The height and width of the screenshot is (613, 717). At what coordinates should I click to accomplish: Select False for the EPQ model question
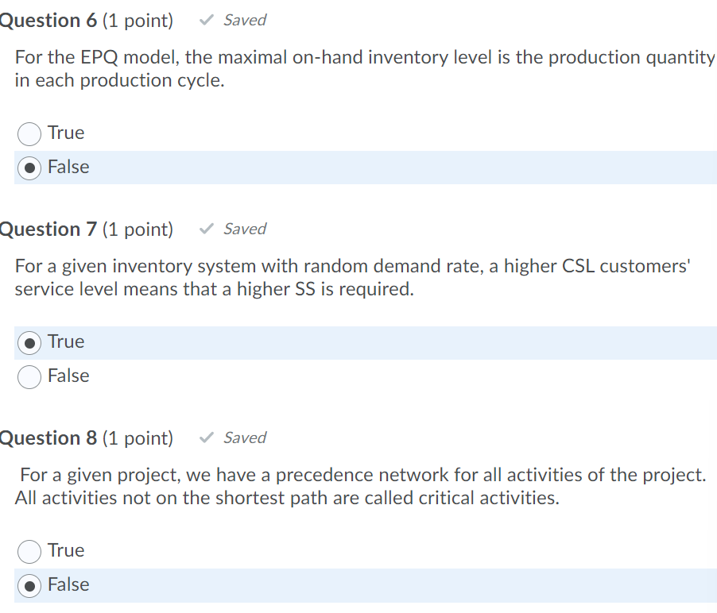(x=29, y=168)
